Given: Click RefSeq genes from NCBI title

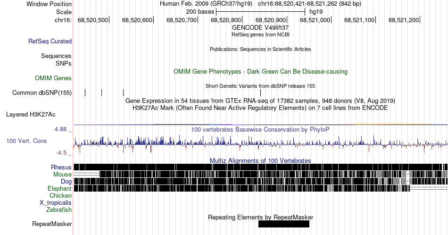Looking at the screenshot, I should (x=260, y=34).
